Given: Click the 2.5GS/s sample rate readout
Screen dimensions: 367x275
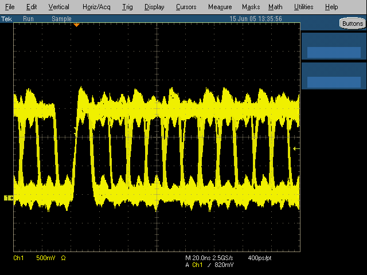Looking at the screenshot, I should coord(222,258).
